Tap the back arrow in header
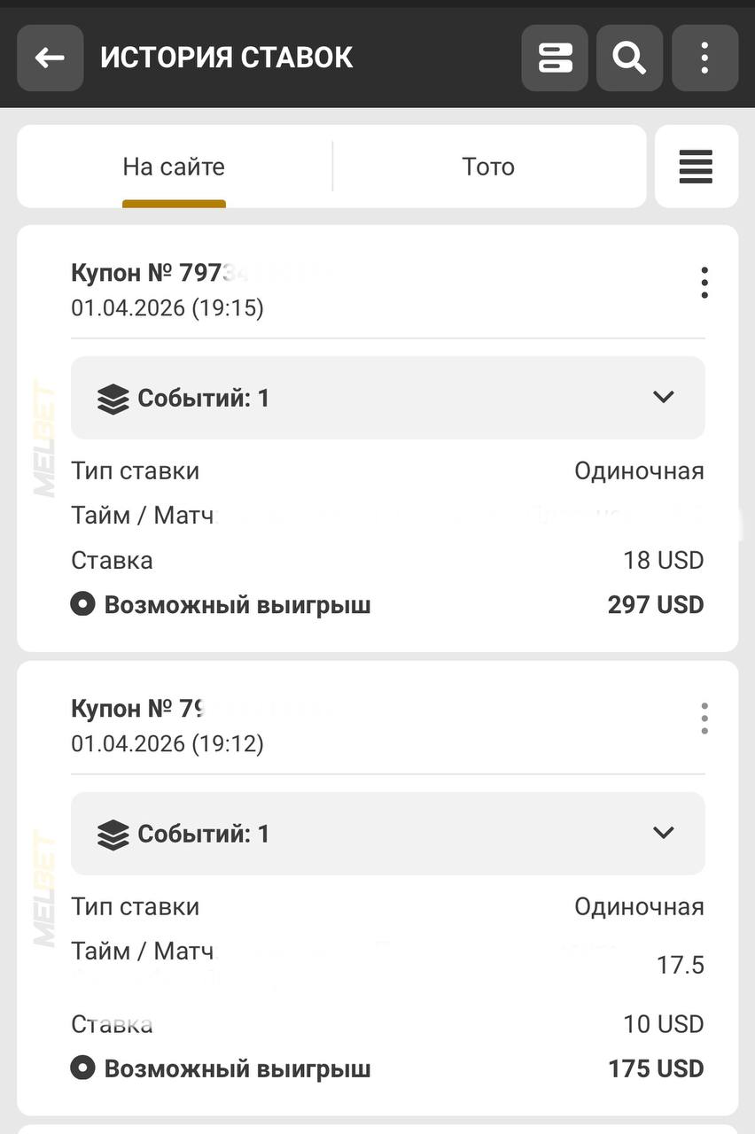755x1134 pixels. [x=50, y=58]
